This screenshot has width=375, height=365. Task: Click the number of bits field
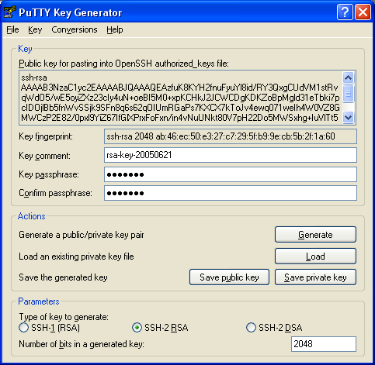pos(324,344)
